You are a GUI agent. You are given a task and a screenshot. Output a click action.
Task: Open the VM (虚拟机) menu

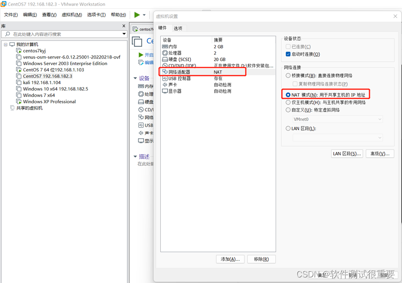coord(72,15)
